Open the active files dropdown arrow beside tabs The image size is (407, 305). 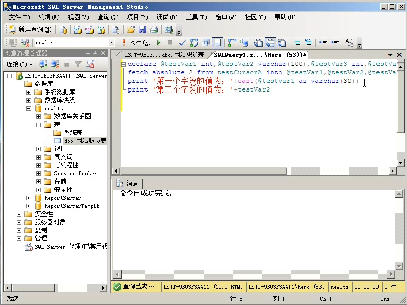point(390,55)
